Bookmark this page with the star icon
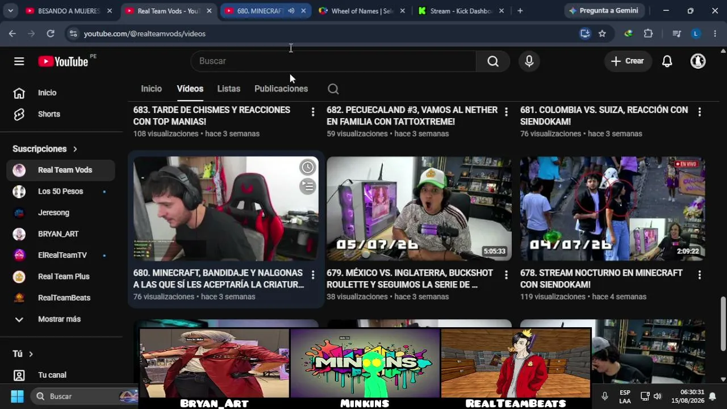The image size is (727, 409). pos(602,34)
